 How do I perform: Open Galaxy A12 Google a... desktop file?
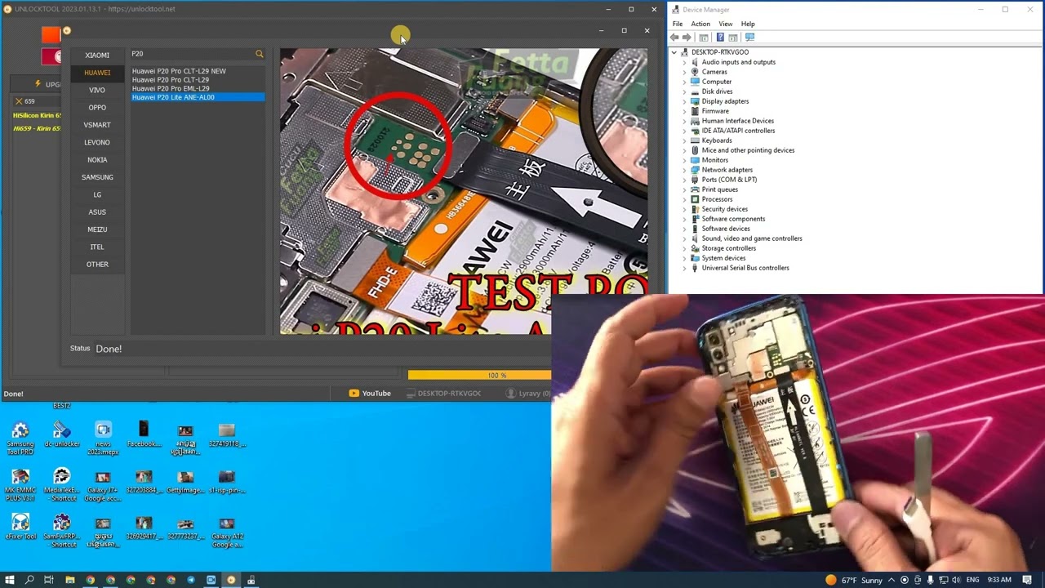227,531
